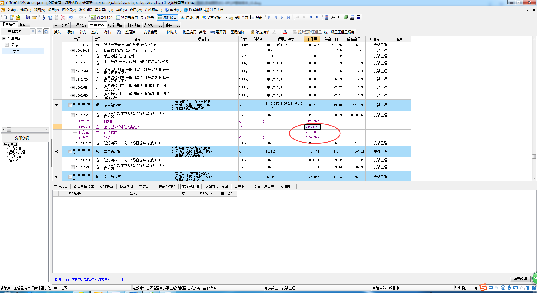Screen dimensions: 537x293
Task: Expand row 10-1-324 plus sign
Action: point(73,167)
